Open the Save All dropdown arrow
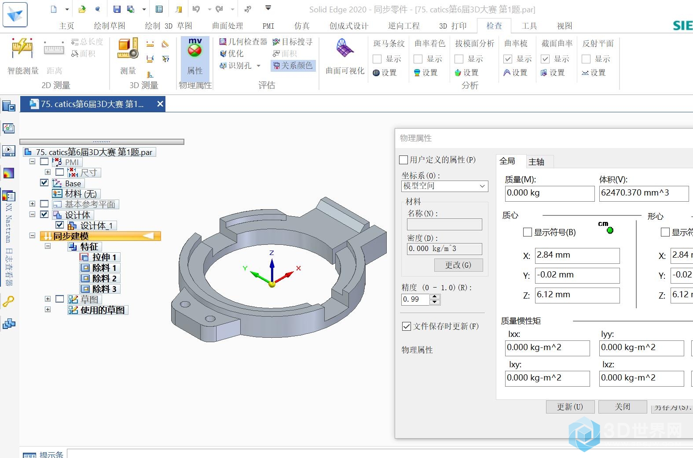The height and width of the screenshot is (458, 693). (x=144, y=9)
